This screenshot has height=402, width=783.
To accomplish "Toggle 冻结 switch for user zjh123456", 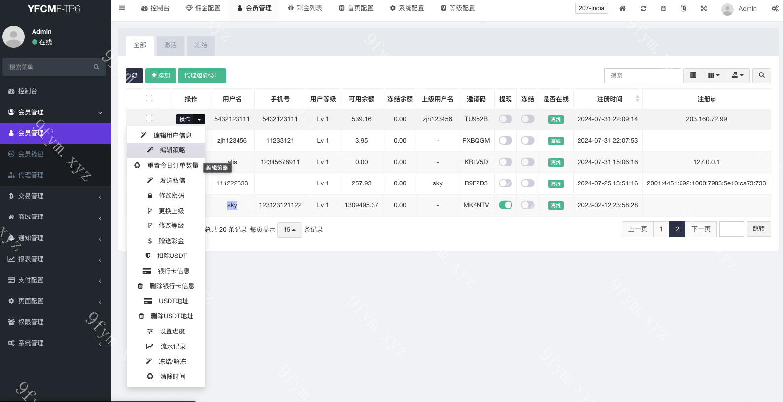I will [528, 141].
